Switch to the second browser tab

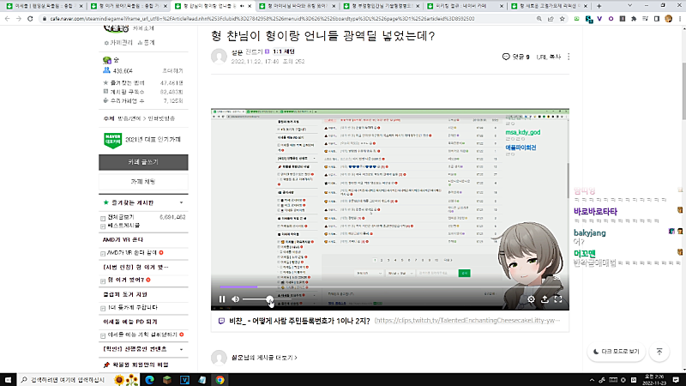tap(128, 6)
